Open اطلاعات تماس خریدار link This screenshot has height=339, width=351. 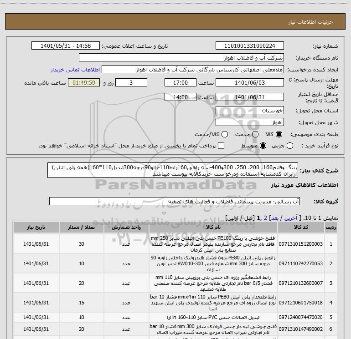75,70
